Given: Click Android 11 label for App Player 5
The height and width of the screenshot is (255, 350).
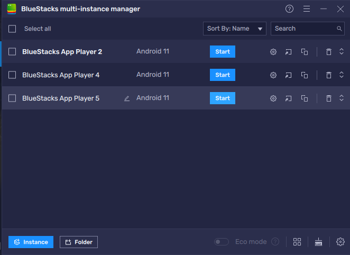Looking at the screenshot, I should click(153, 98).
